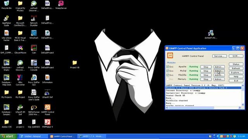Open MySql Admin
This screenshot has width=248, height=139.
(219, 71)
